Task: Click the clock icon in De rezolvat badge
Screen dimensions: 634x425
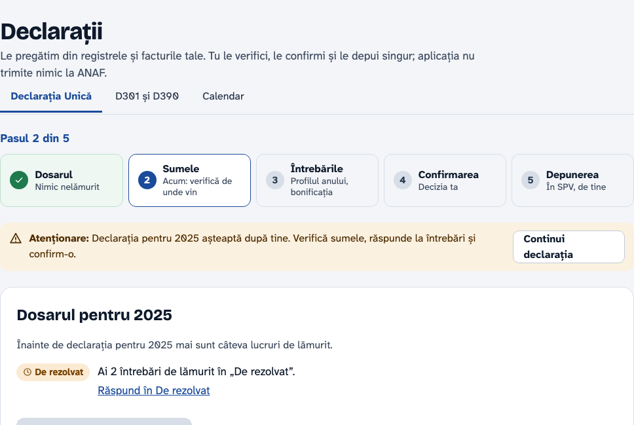Action: click(28, 372)
